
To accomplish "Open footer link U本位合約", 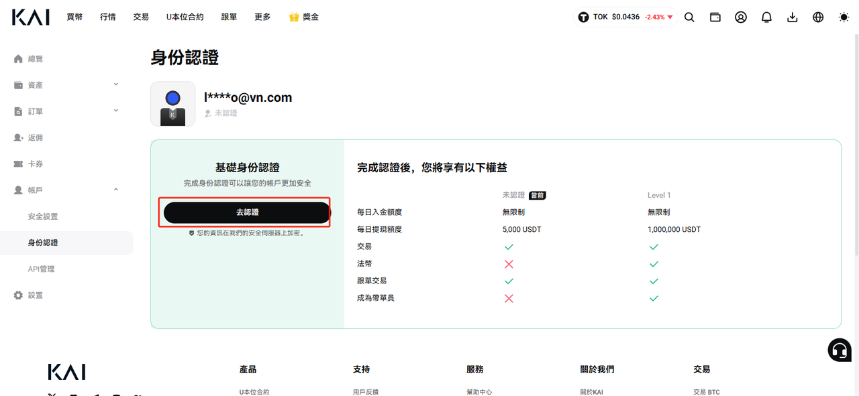I will (x=254, y=392).
